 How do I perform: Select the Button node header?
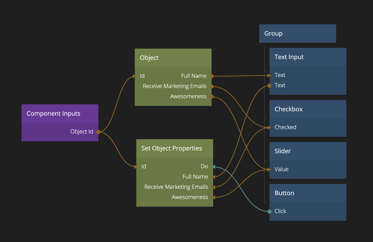point(307,193)
